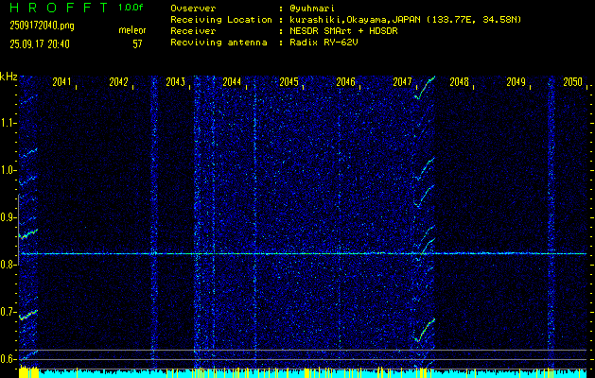This screenshot has height=378, width=595.
Task: Select the meteor count 57
Action: click(x=137, y=44)
